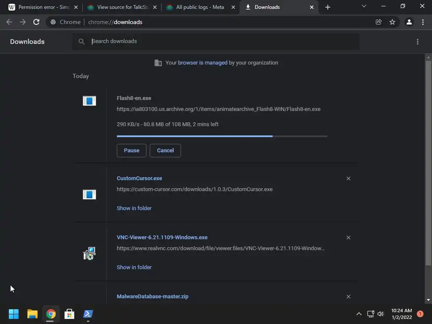Image resolution: width=432 pixels, height=324 pixels.
Task: Close the Permission error tab
Action: tap(76, 7)
